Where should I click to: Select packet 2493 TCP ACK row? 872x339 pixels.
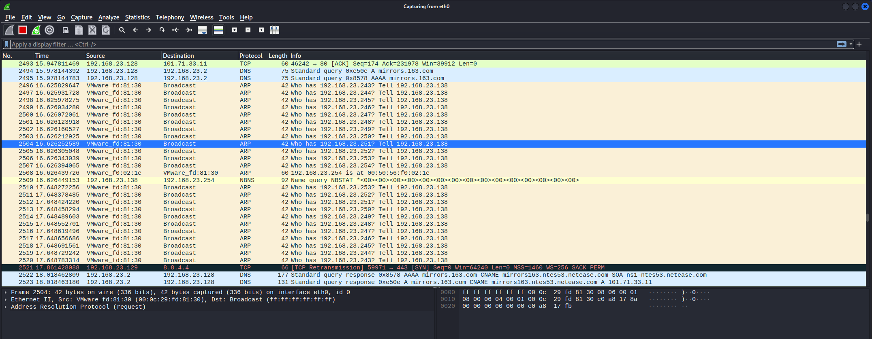pyautogui.click(x=434, y=64)
